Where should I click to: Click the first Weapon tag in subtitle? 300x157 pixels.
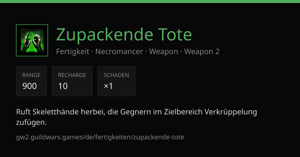[163, 52]
